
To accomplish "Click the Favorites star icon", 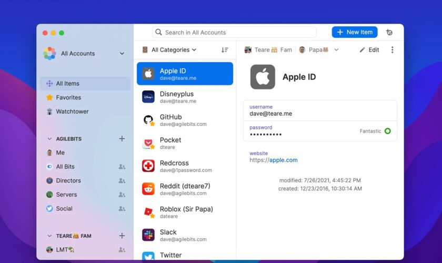I will pos(49,97).
